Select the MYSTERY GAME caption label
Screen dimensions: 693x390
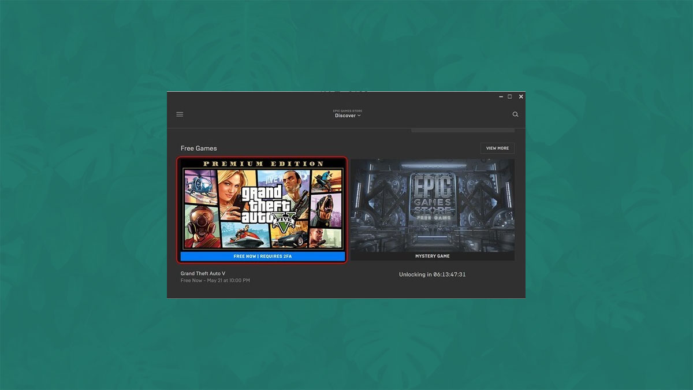click(433, 256)
